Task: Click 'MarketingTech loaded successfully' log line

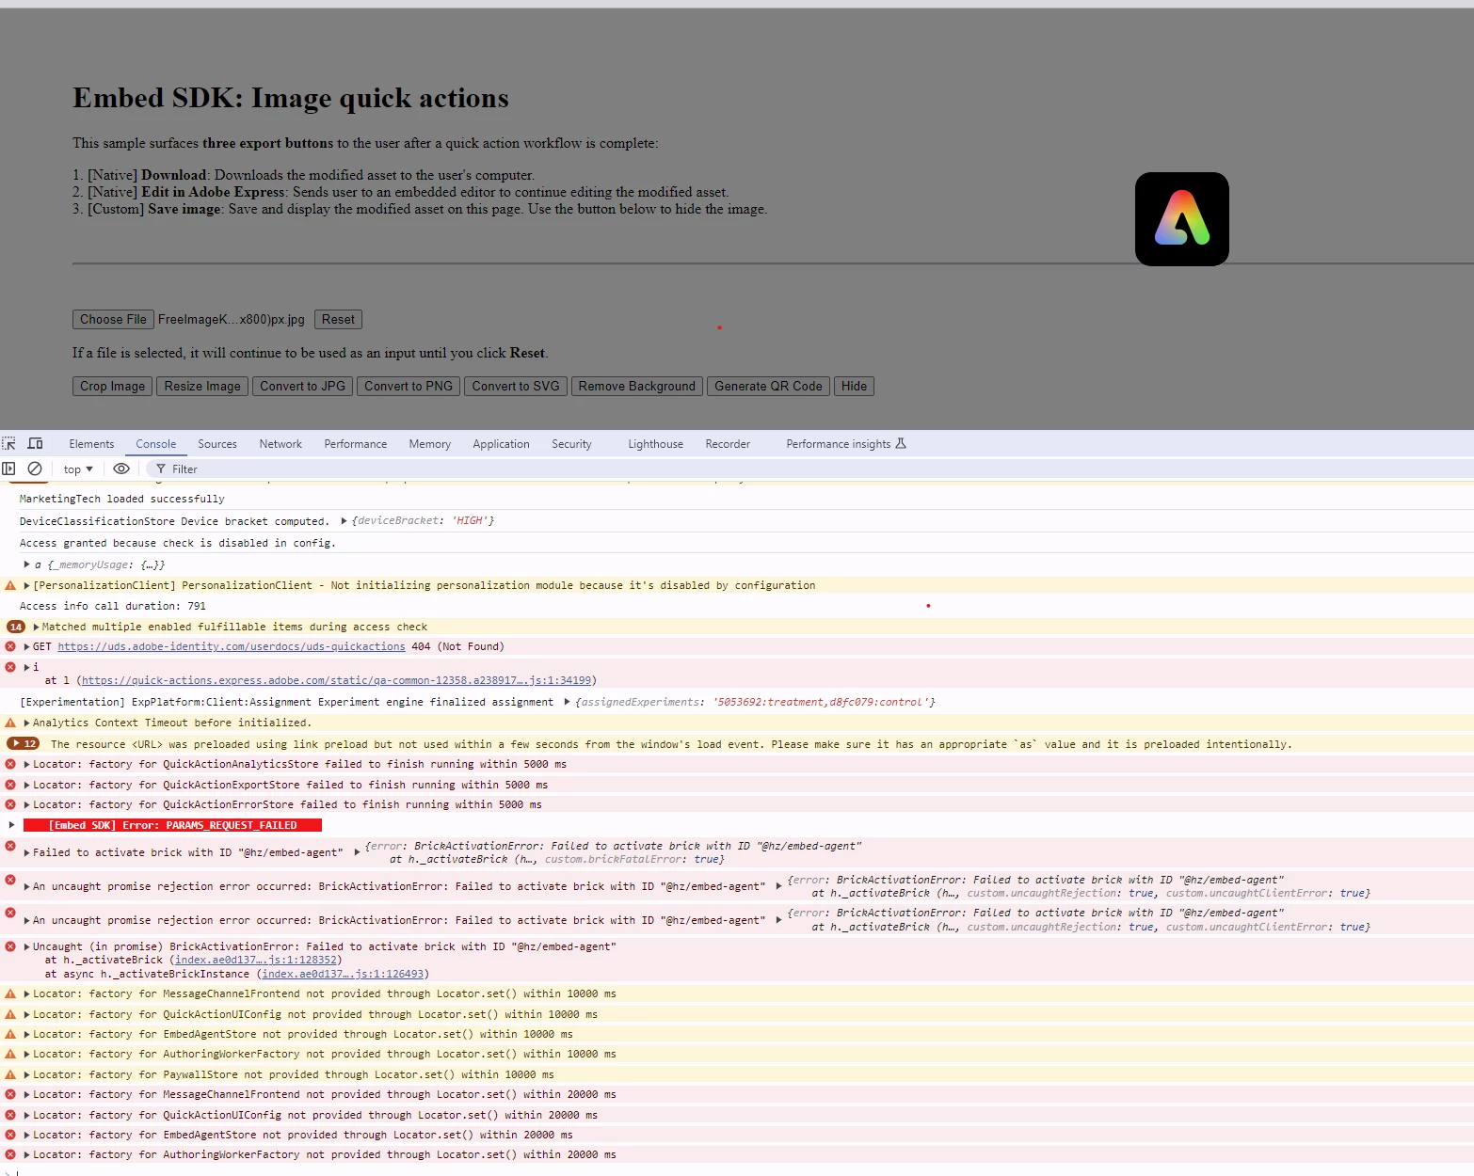Action: pyautogui.click(x=121, y=500)
